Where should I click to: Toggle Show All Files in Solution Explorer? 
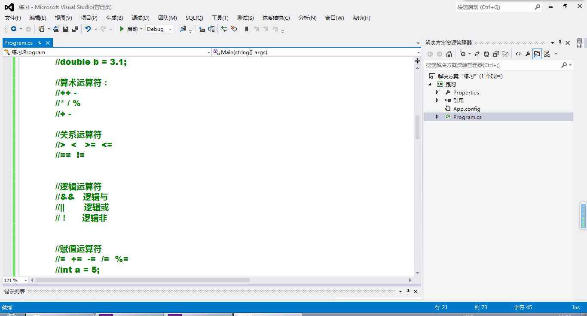(x=505, y=54)
